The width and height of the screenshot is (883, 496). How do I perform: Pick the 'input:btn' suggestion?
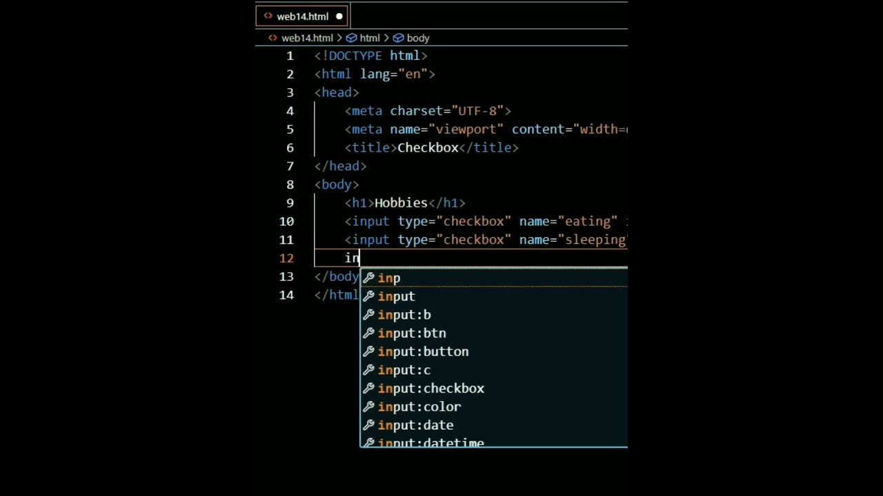[494, 333]
